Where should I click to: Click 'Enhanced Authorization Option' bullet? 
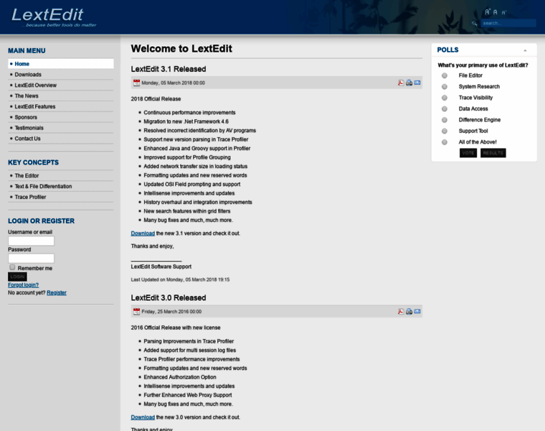pos(180,377)
